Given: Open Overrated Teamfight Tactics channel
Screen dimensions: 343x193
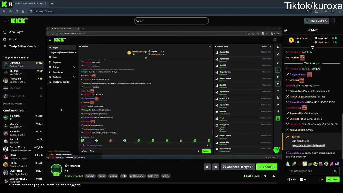Looking at the screenshot, I should pyautogui.click(x=23, y=172).
